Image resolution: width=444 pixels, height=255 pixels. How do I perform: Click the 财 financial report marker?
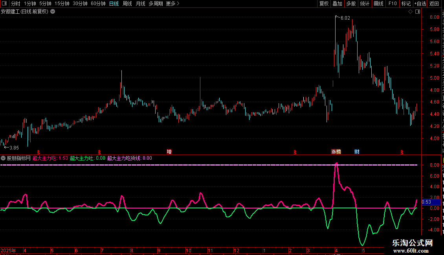pyautogui.click(x=357, y=152)
